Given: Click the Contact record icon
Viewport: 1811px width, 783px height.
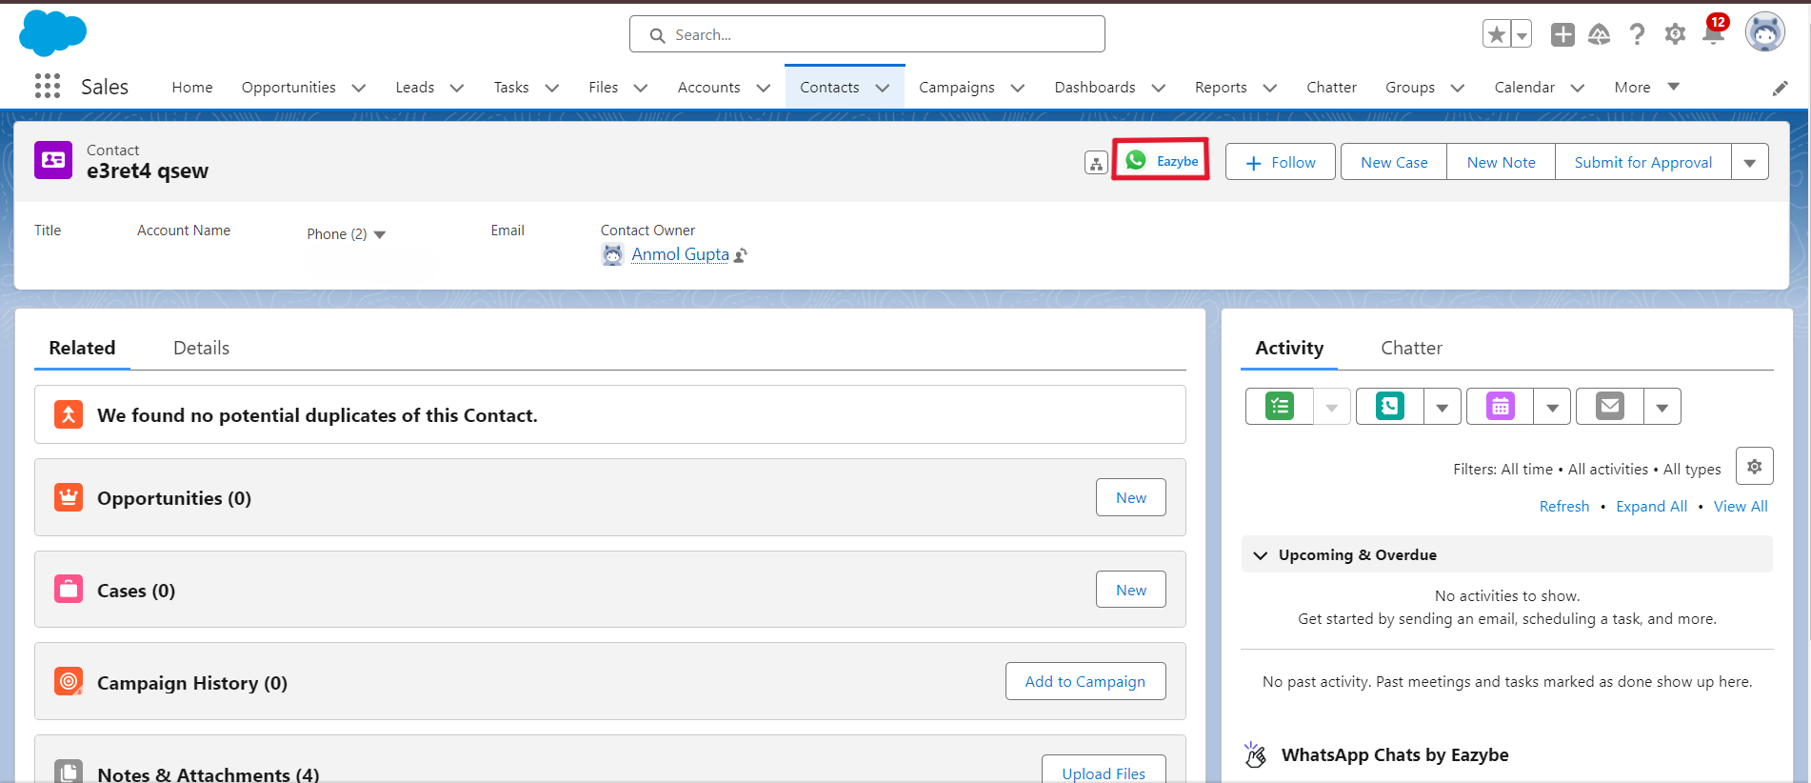Looking at the screenshot, I should tap(53, 160).
